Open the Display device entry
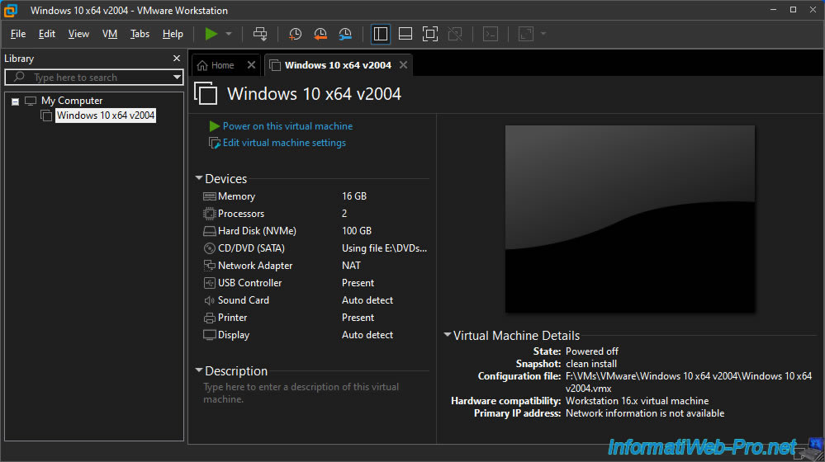 point(233,335)
